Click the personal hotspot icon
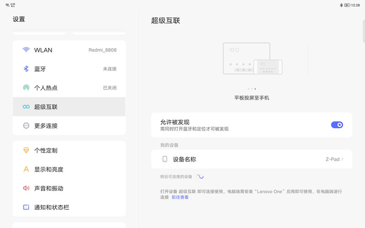365x228 pixels. (26, 88)
